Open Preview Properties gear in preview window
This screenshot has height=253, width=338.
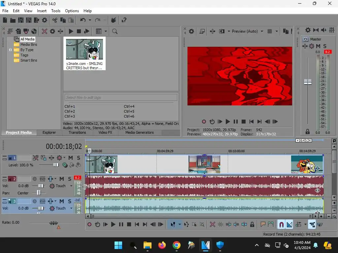click(191, 31)
